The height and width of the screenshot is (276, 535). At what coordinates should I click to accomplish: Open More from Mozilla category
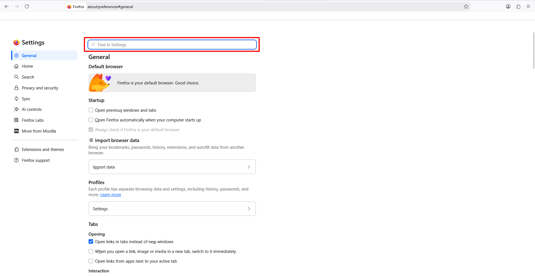pyautogui.click(x=44, y=131)
